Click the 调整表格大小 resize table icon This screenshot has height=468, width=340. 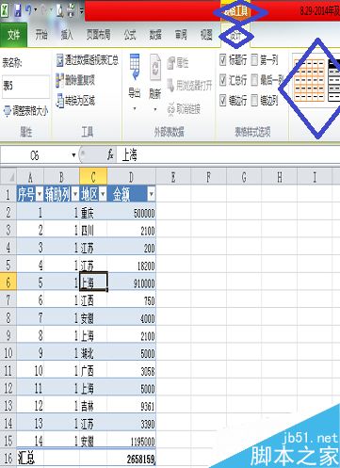click(8, 111)
